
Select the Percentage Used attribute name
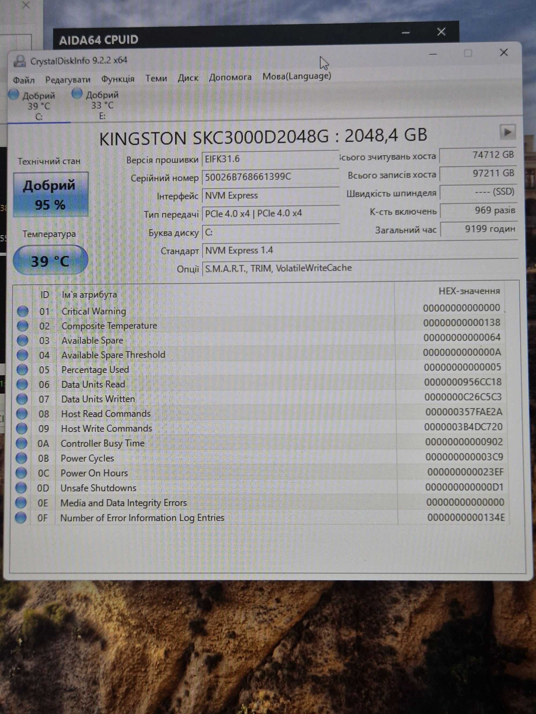click(95, 370)
